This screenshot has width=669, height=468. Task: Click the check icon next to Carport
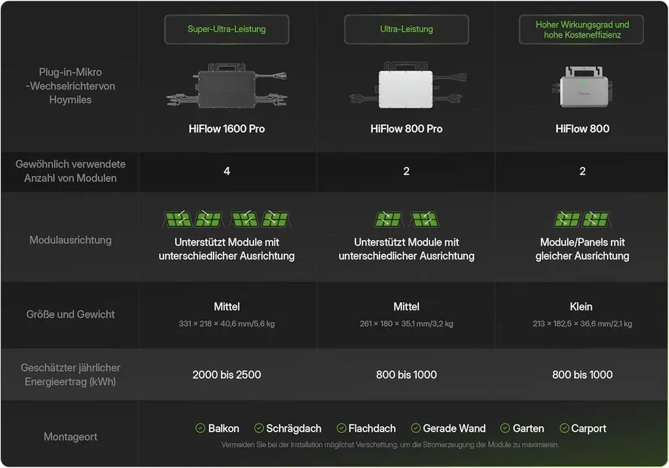(564, 428)
